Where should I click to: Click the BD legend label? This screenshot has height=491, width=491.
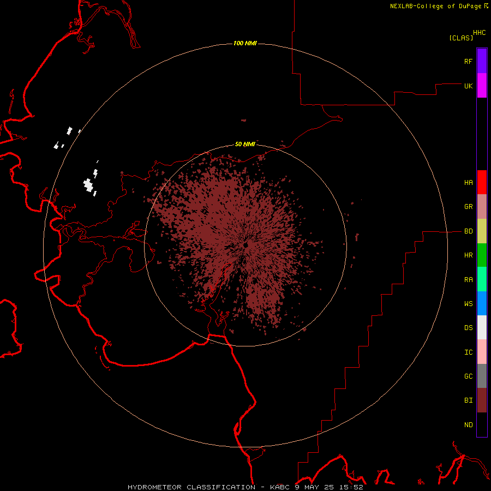click(468, 231)
